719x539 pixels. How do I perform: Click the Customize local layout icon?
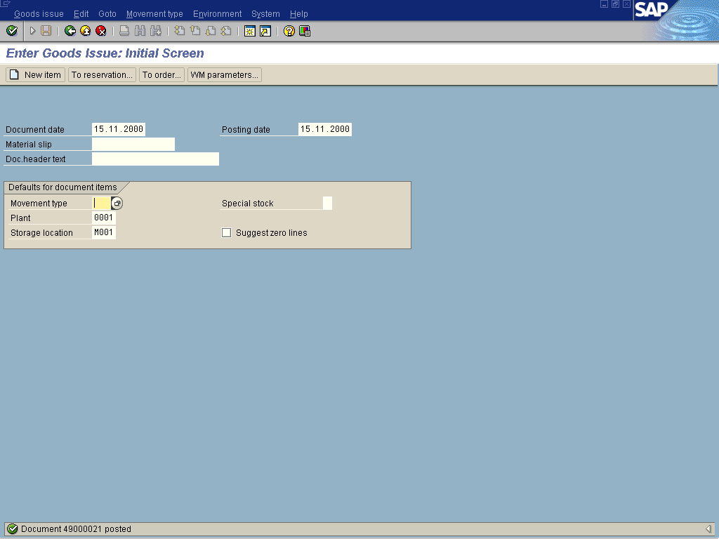[x=305, y=31]
